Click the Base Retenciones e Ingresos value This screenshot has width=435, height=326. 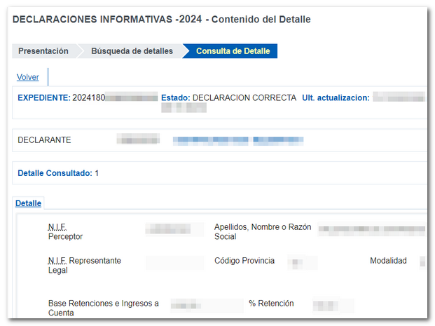click(x=207, y=305)
